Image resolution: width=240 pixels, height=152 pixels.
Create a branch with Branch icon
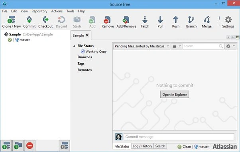click(191, 20)
